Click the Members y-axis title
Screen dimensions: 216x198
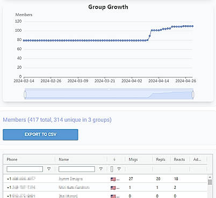pyautogui.click(x=24, y=15)
